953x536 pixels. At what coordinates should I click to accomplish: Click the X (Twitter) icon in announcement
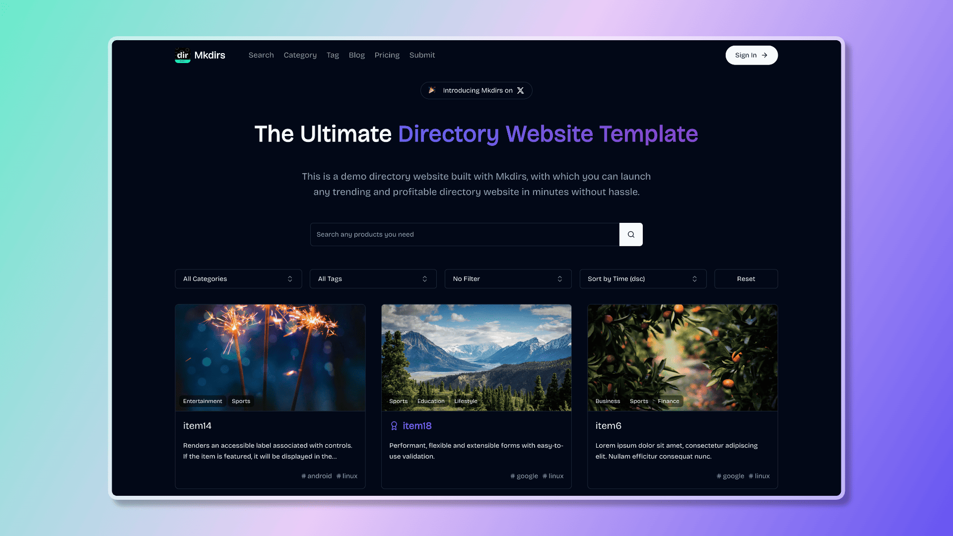point(520,90)
